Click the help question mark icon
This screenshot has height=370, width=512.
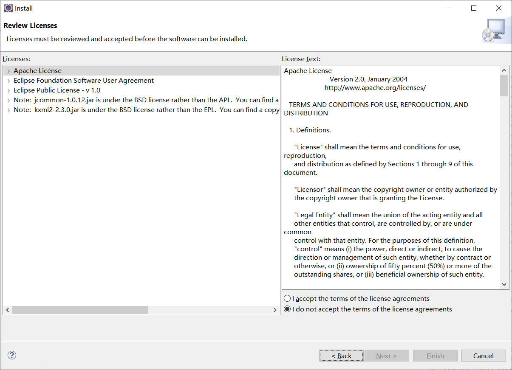pos(12,356)
